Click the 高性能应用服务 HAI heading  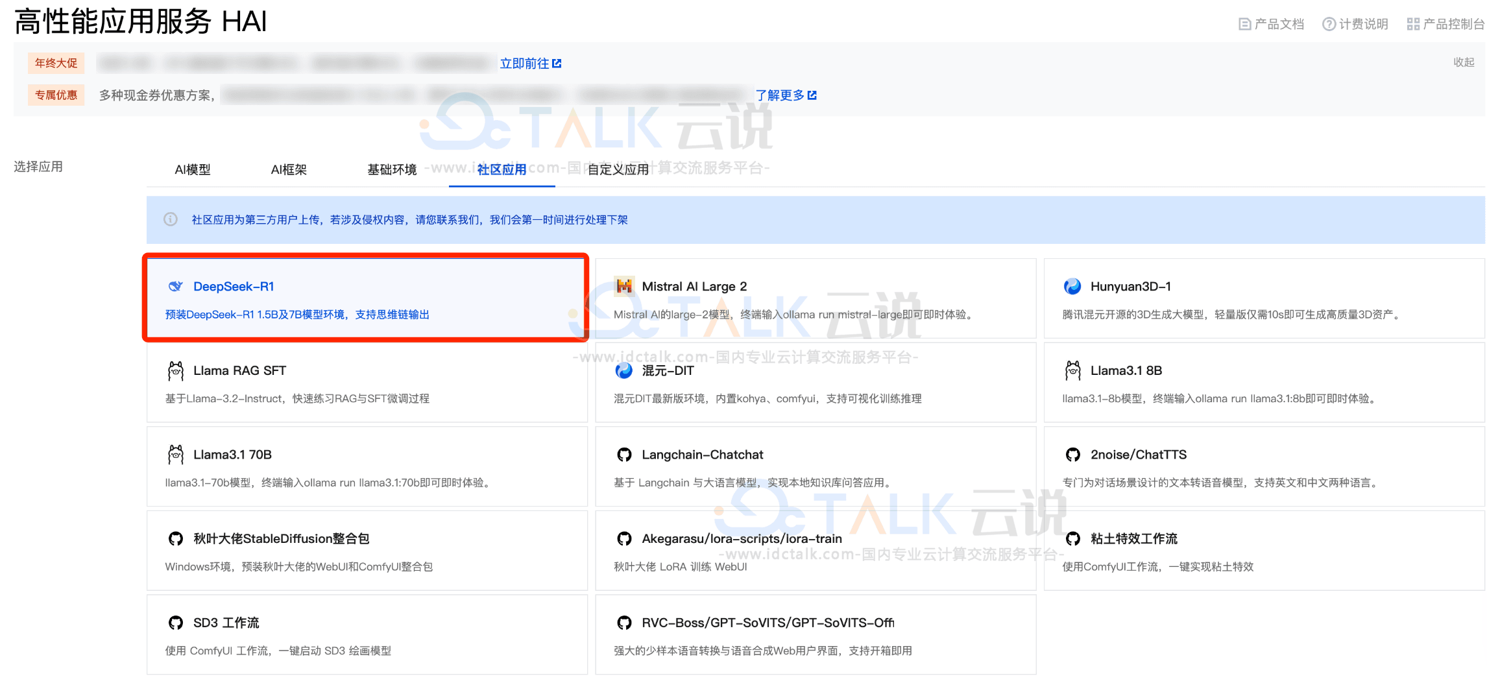(x=141, y=21)
